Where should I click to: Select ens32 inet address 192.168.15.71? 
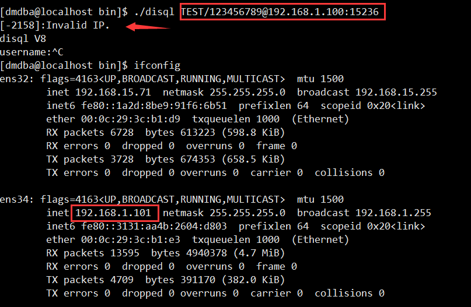(113, 93)
